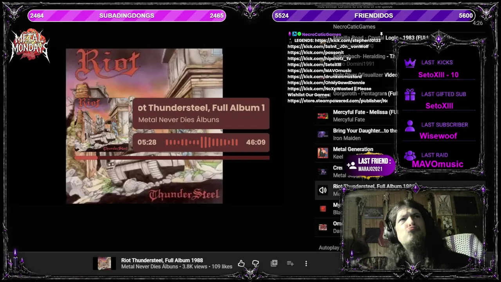Click the MAVOmusic last raid name

point(438,164)
